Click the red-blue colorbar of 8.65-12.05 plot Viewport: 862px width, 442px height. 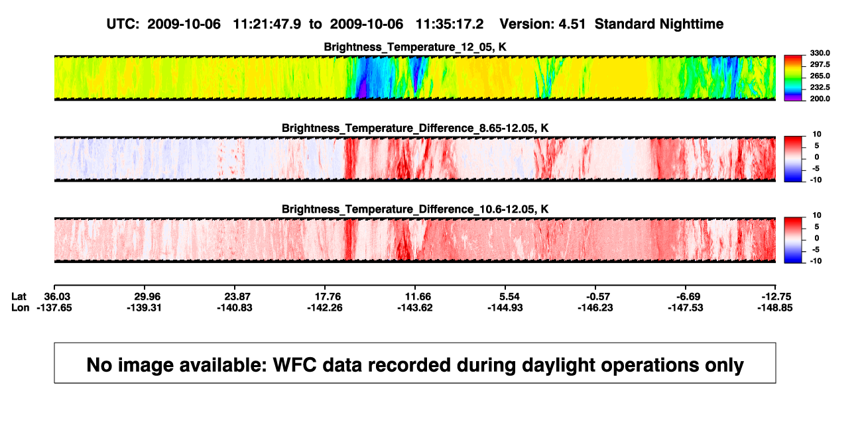[x=793, y=159]
